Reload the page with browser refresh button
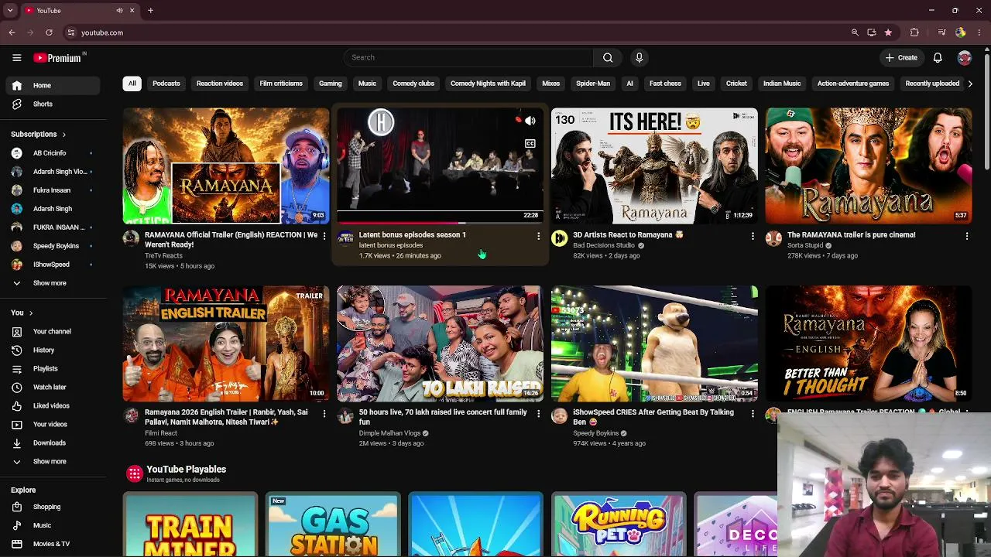 click(49, 32)
